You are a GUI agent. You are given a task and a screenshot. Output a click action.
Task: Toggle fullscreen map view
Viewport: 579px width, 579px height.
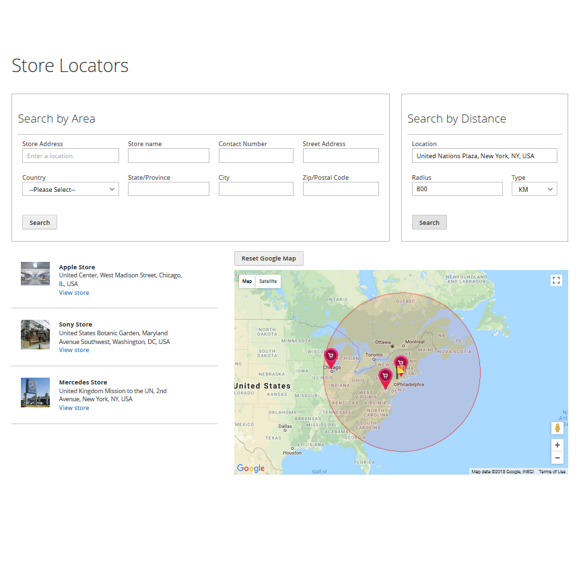557,280
